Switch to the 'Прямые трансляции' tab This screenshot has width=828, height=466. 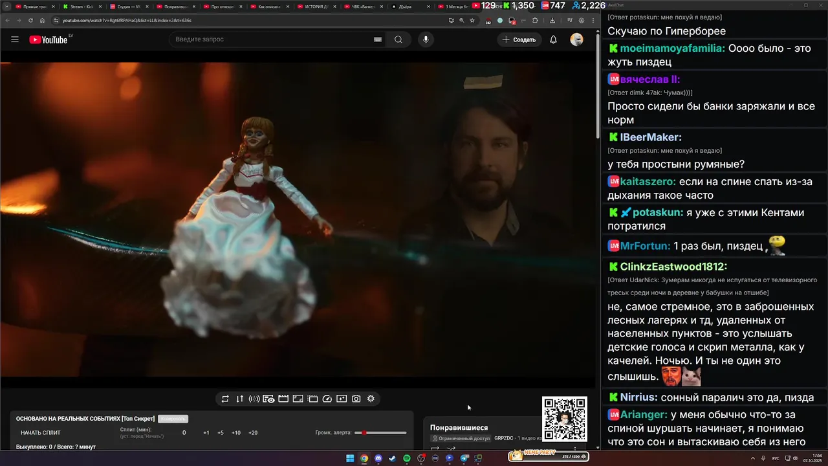tap(35, 6)
